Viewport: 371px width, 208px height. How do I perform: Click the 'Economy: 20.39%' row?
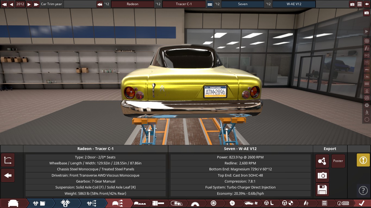(x=240, y=193)
